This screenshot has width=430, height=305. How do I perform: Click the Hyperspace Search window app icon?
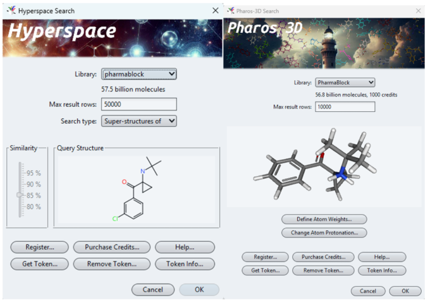[x=11, y=11]
